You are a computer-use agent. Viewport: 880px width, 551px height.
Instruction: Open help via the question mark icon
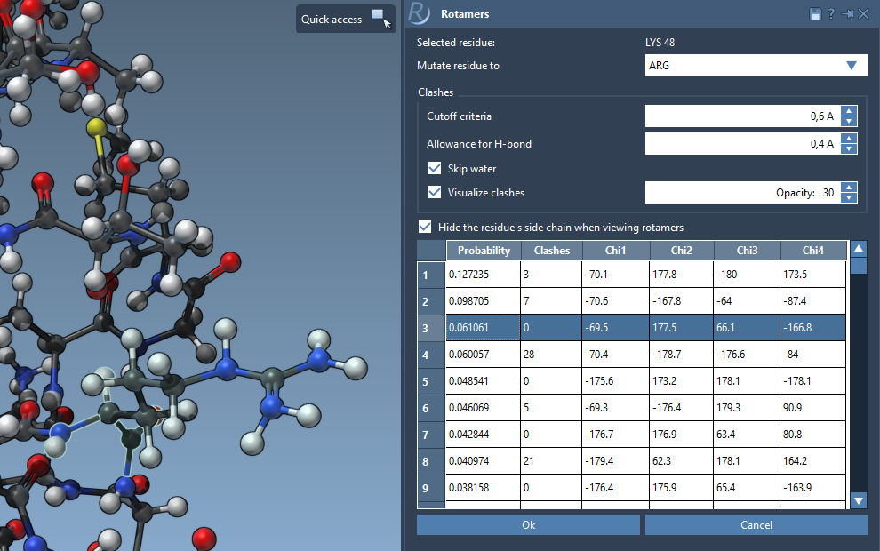click(831, 14)
